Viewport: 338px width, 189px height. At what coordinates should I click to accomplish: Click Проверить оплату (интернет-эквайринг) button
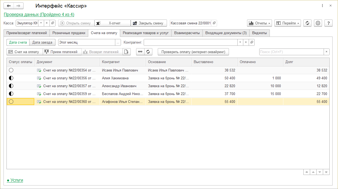click(193, 52)
